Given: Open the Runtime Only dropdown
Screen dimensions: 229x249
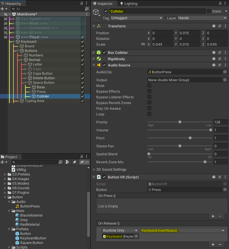Looking at the screenshot, I should (120, 230).
